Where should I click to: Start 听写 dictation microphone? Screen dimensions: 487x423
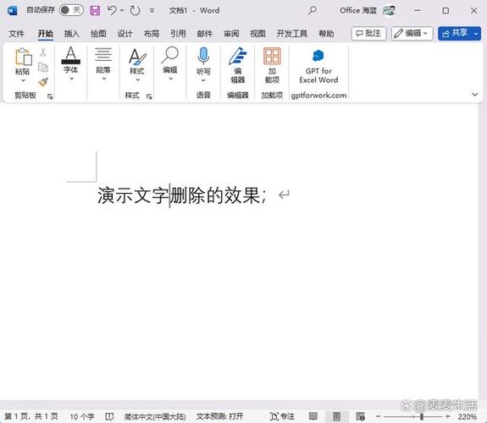(203, 57)
